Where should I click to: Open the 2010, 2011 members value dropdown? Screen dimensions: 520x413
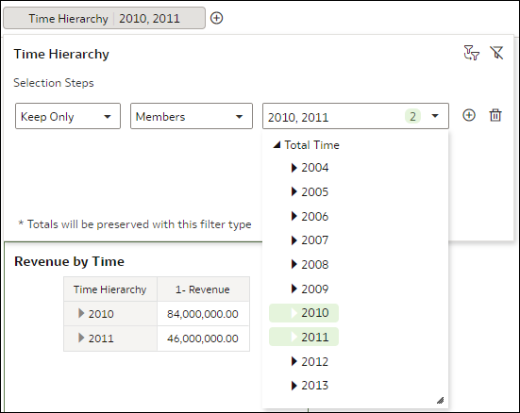[x=356, y=116]
